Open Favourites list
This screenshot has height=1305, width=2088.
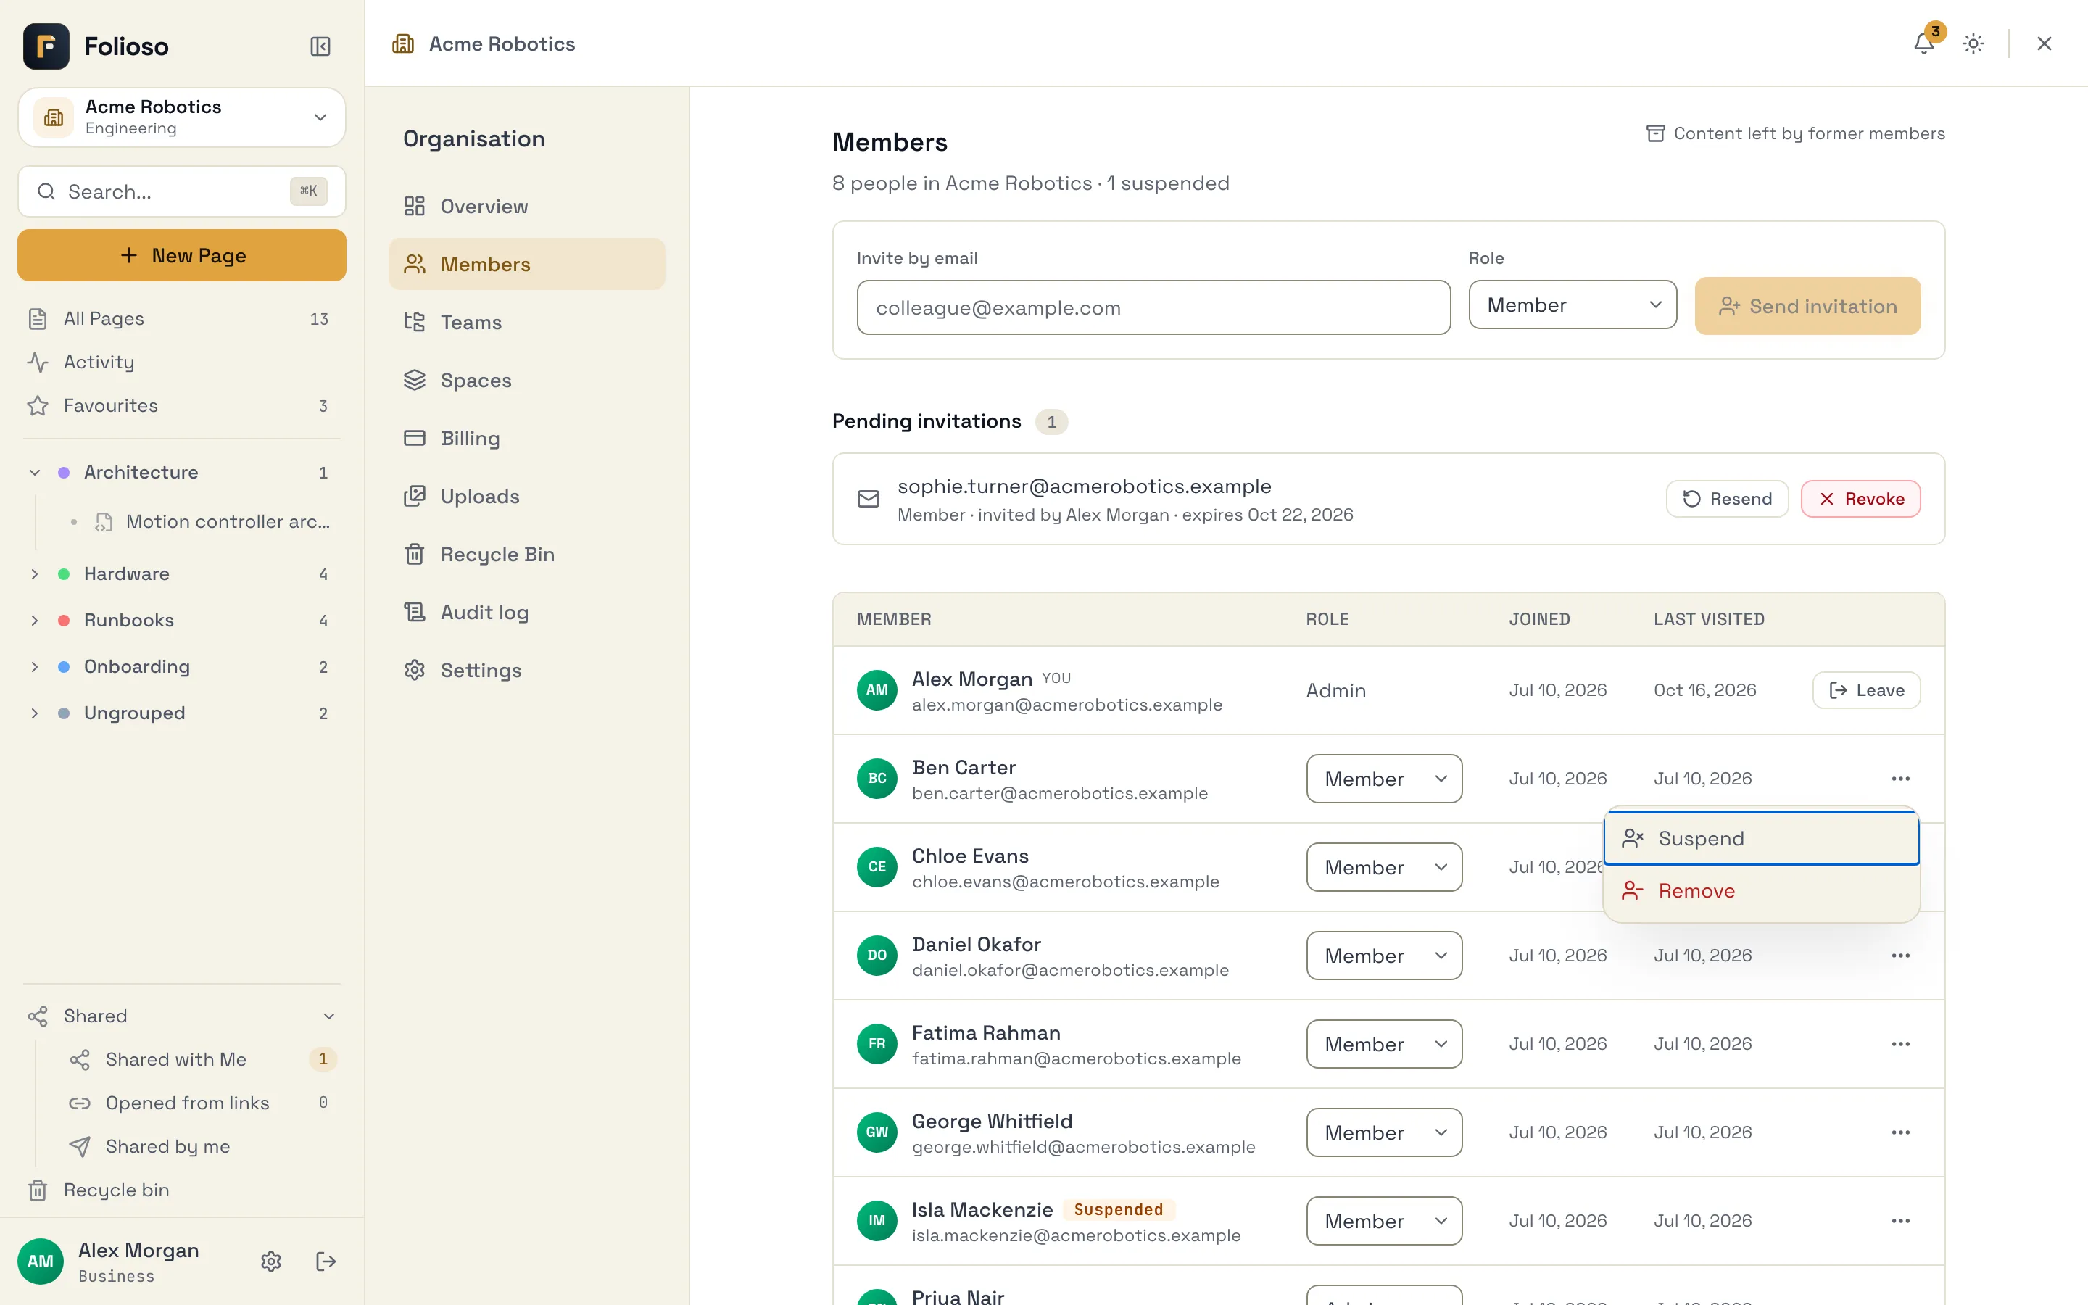click(x=181, y=406)
